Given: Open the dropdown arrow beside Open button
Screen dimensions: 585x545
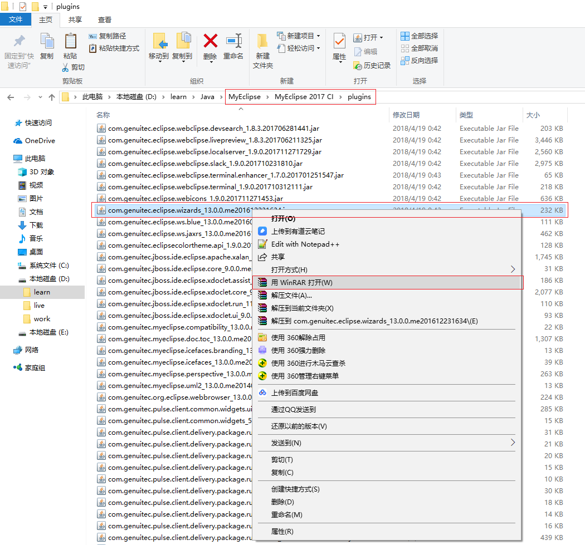Looking at the screenshot, I should [x=381, y=38].
